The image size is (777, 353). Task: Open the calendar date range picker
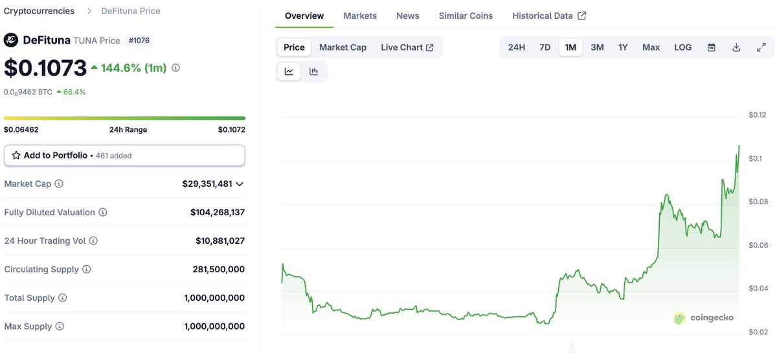712,47
